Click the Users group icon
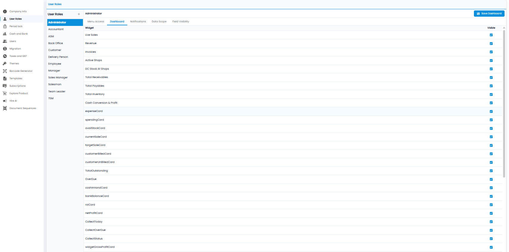 point(5,41)
